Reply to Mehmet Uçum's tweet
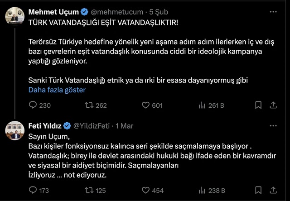Image resolution: width=290 pixels, height=201 pixels. click(x=33, y=105)
